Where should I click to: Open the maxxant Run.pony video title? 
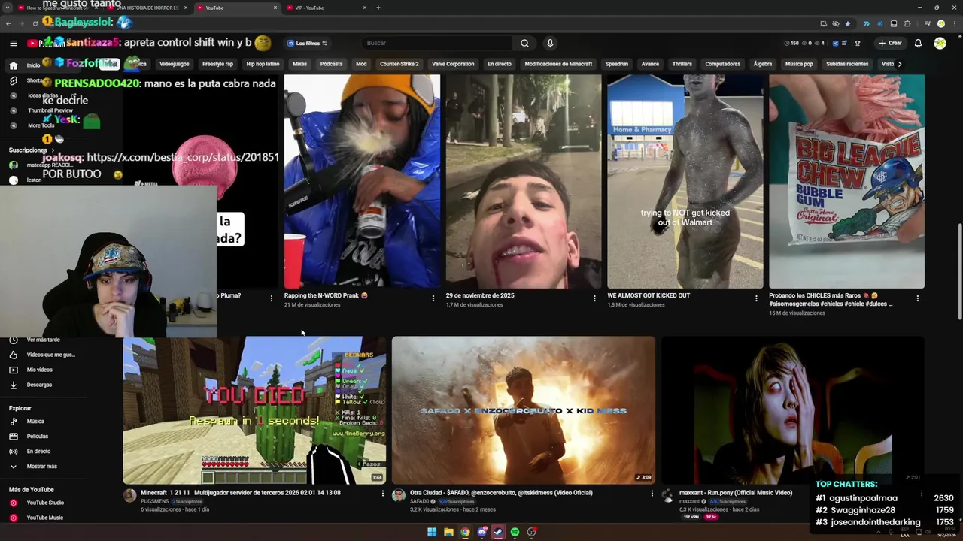click(x=736, y=493)
